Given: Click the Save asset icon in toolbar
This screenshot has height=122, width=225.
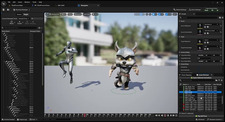Looking at the screenshot, I should click(x=3, y=10).
